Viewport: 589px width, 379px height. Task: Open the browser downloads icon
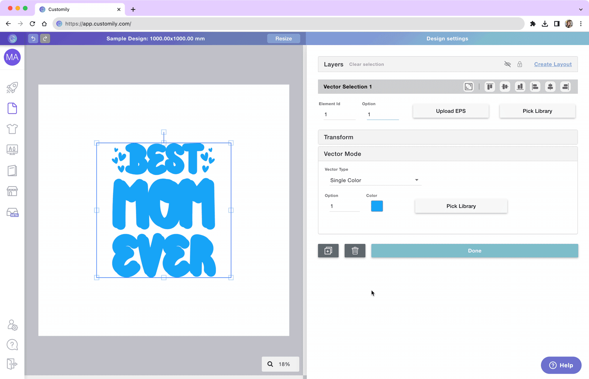[545, 24]
